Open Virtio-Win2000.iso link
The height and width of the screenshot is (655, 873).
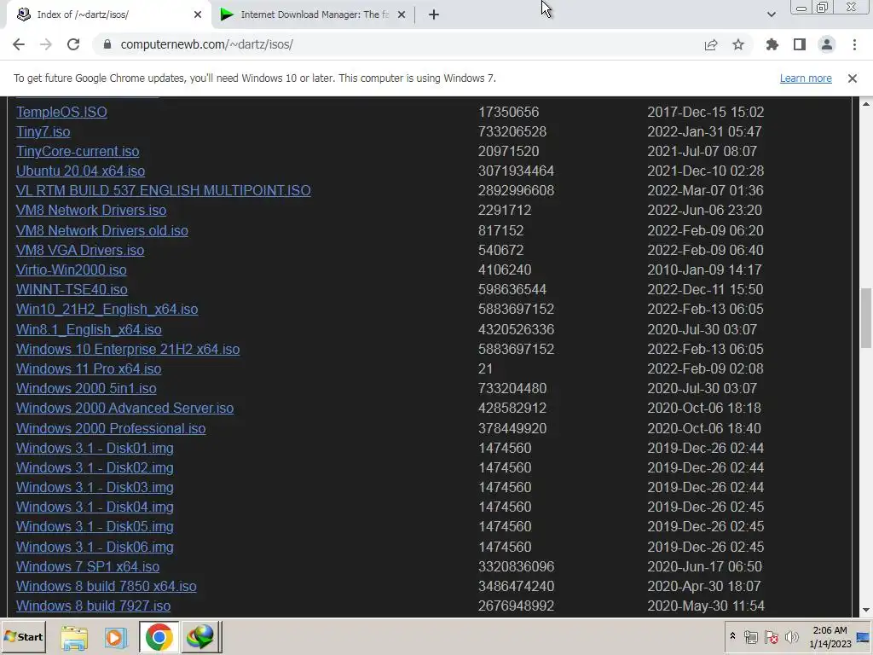click(71, 270)
